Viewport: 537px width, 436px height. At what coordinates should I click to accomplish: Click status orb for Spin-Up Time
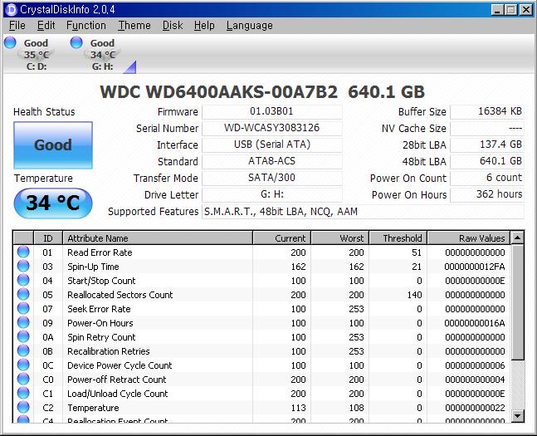23,266
